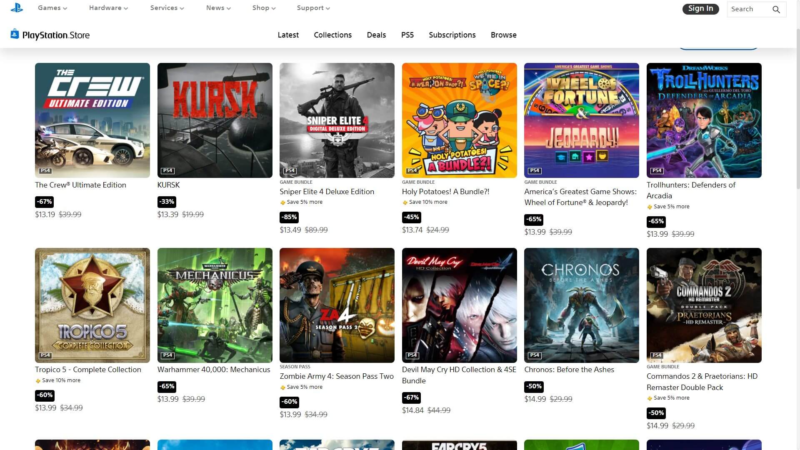The image size is (800, 450).
Task: Expand the Games dropdown menu
Action: click(x=52, y=8)
